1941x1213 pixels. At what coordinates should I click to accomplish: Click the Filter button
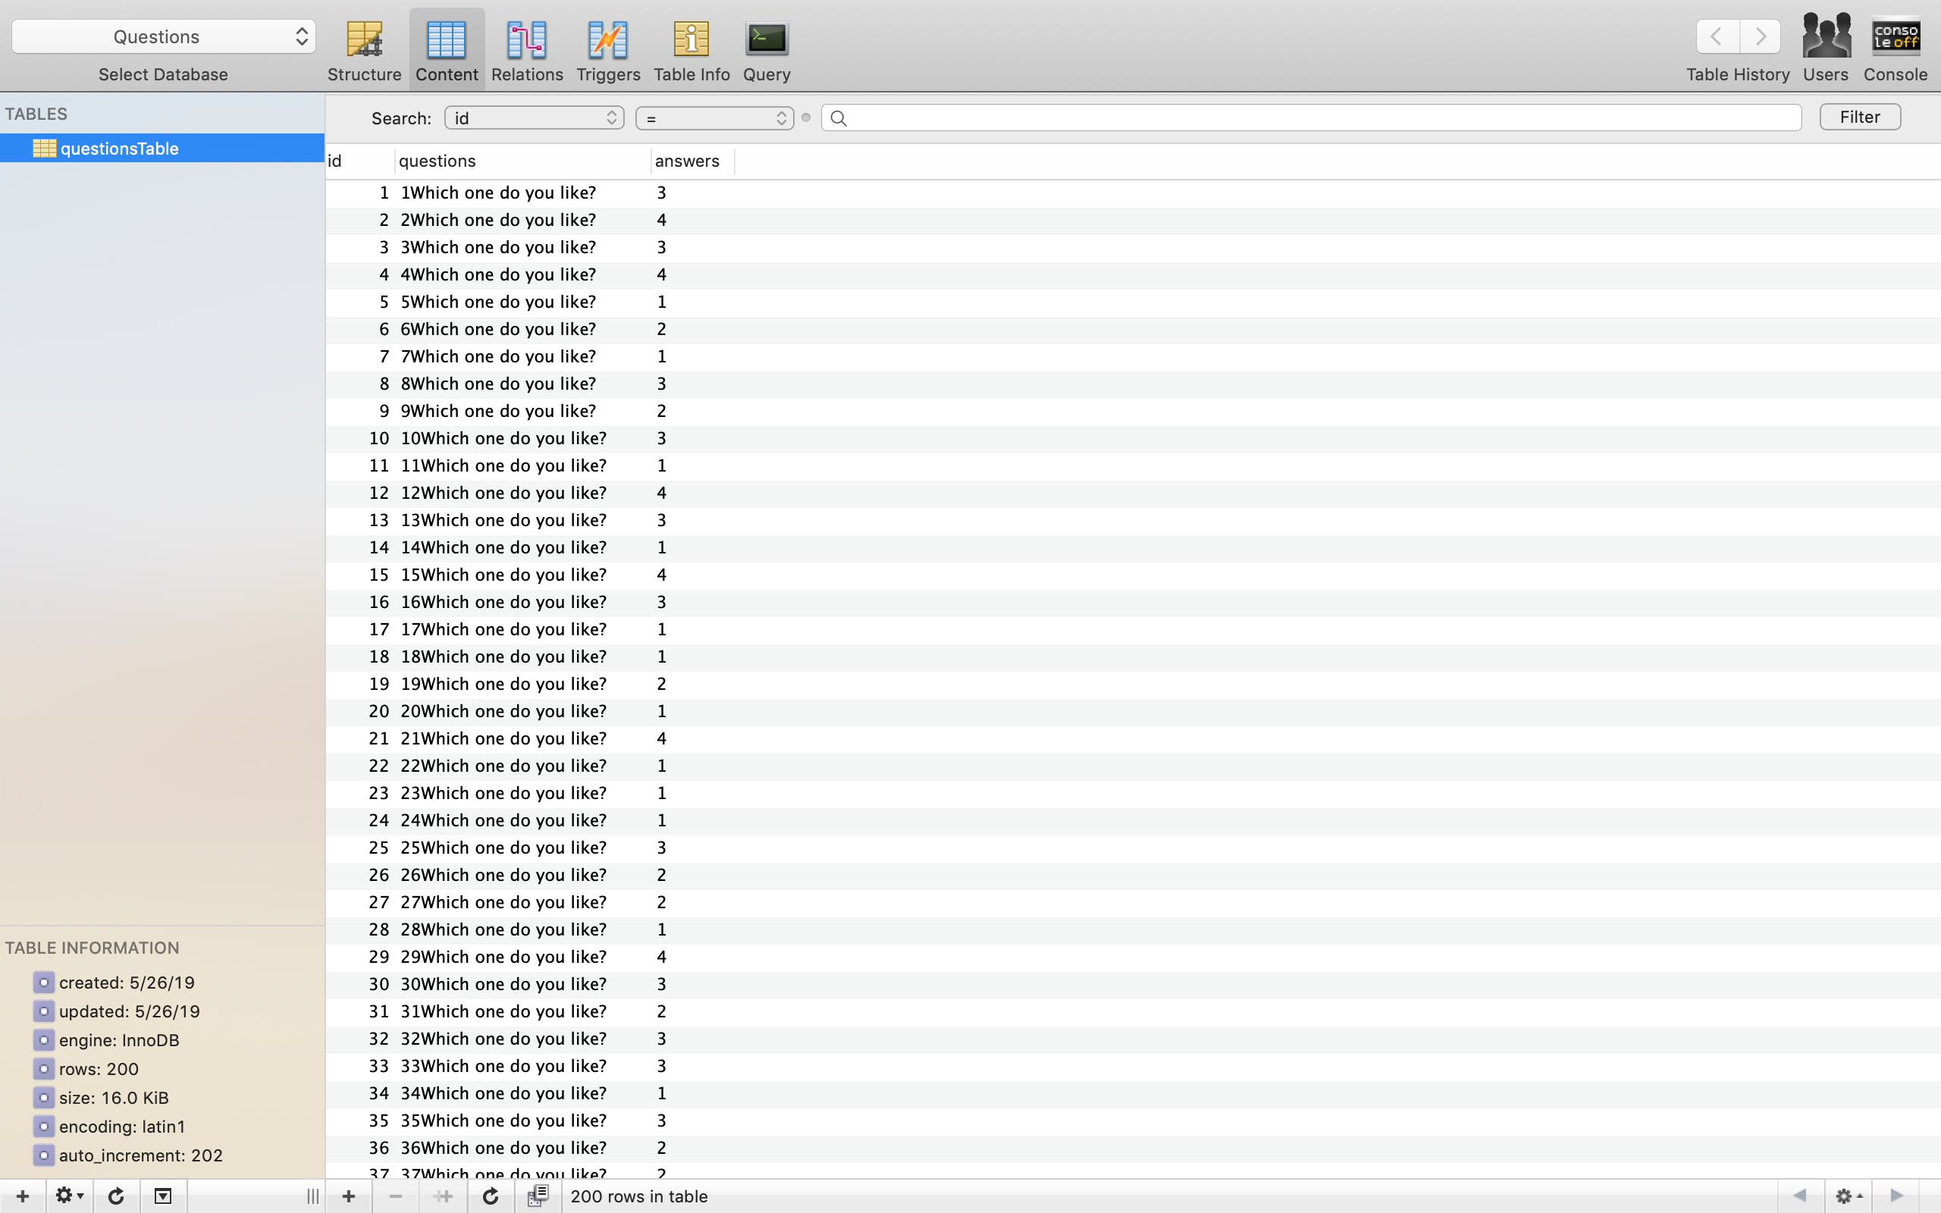pyautogui.click(x=1859, y=117)
